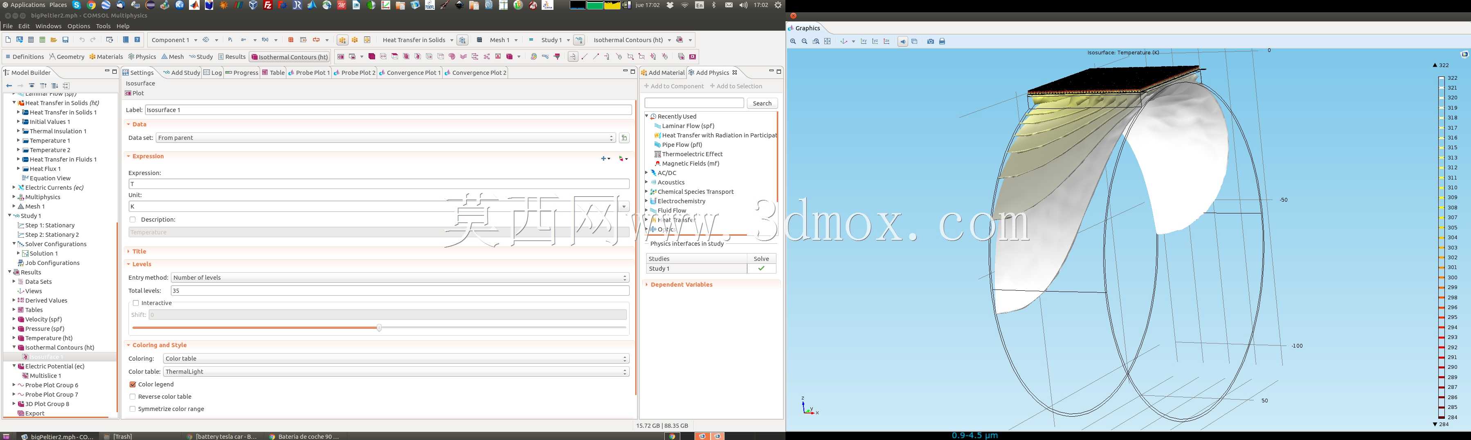
Task: Toggle the Study 1 solve checkmark
Action: [x=761, y=269]
